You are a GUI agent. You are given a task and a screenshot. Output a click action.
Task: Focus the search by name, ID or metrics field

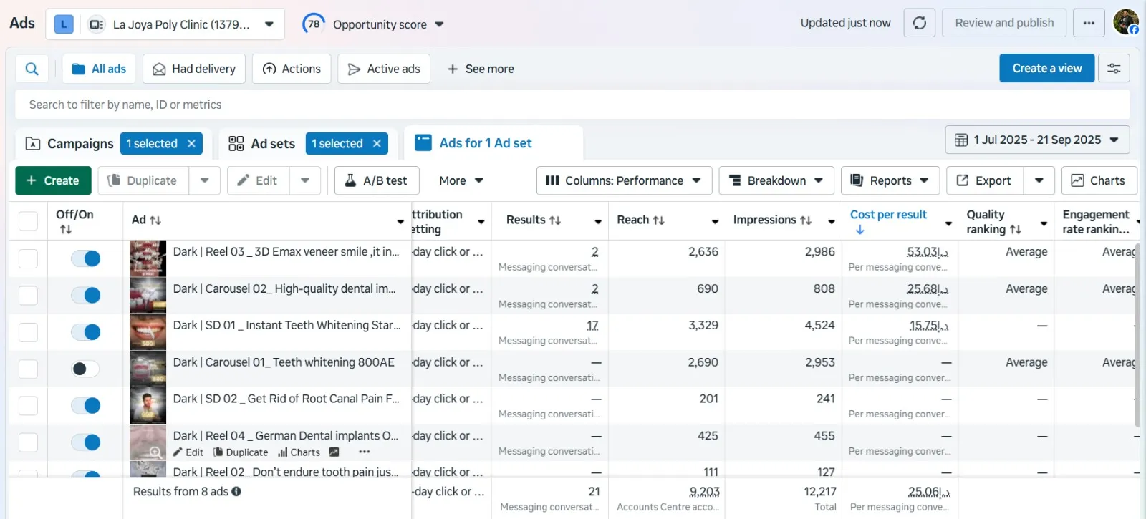point(572,105)
